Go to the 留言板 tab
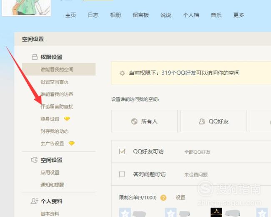The image size is (271, 217). [x=141, y=15]
